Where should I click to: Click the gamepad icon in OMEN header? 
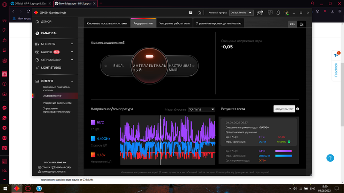click(260, 13)
